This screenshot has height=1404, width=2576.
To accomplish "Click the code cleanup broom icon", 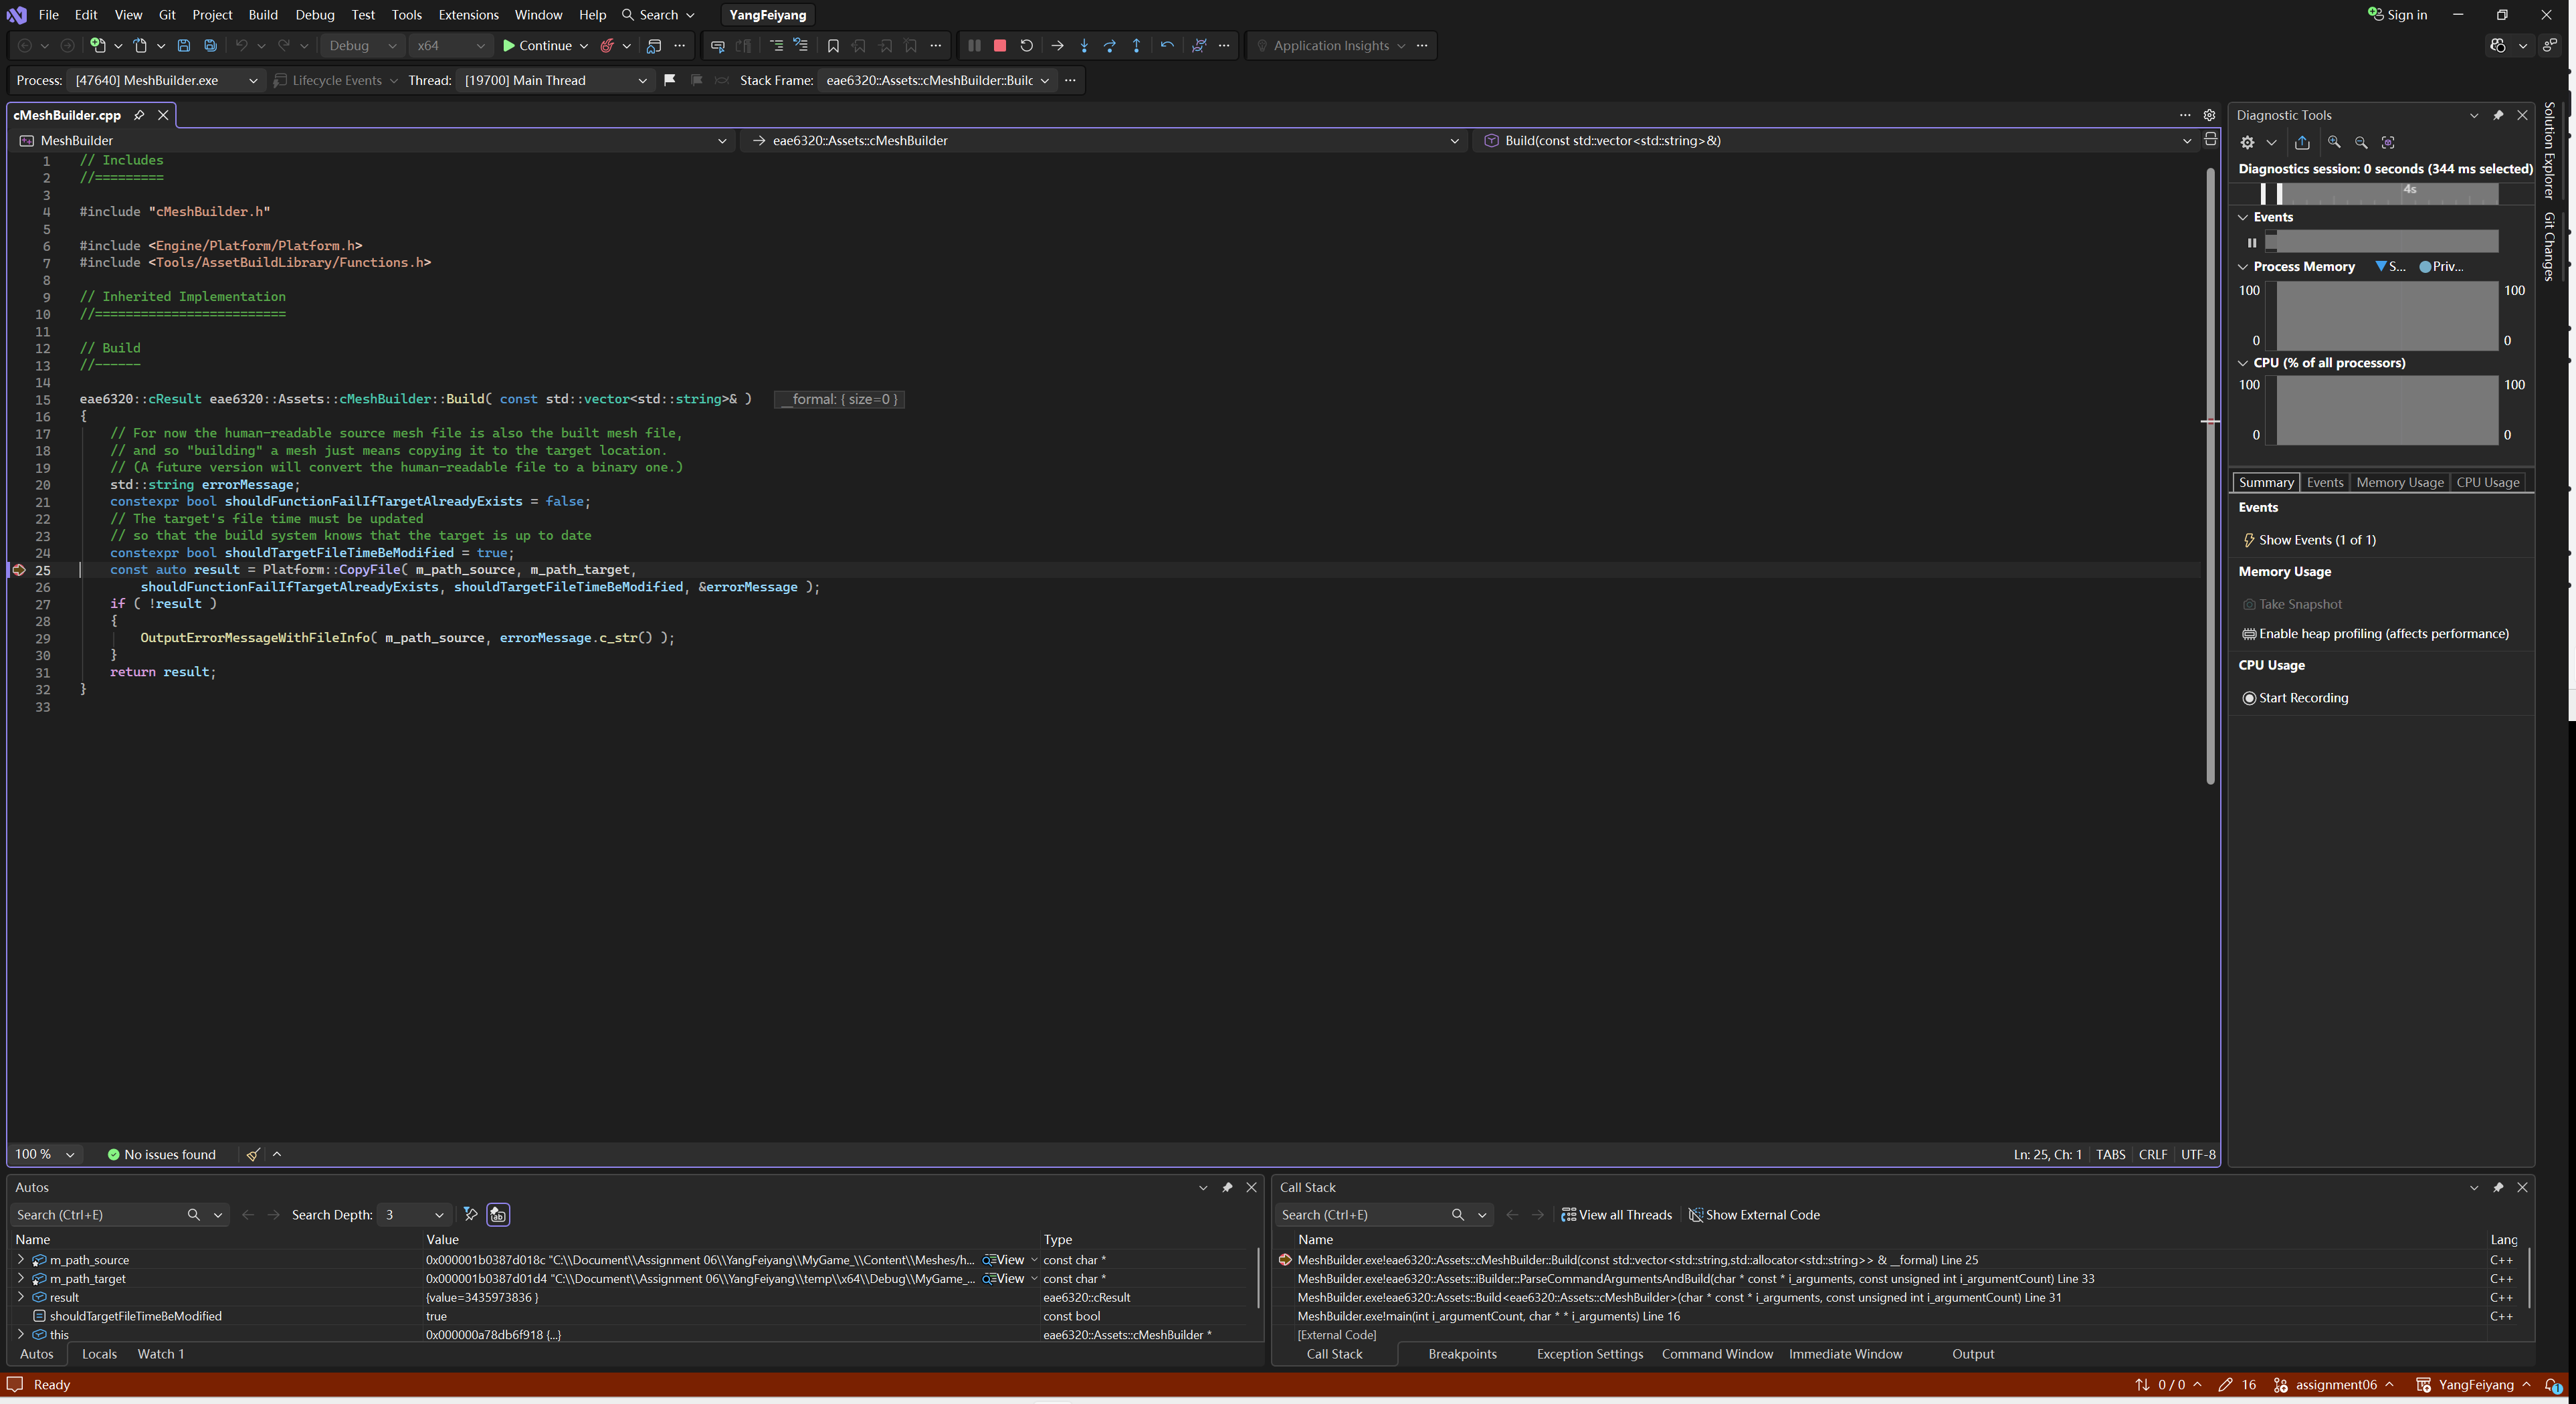I will click(x=253, y=1154).
